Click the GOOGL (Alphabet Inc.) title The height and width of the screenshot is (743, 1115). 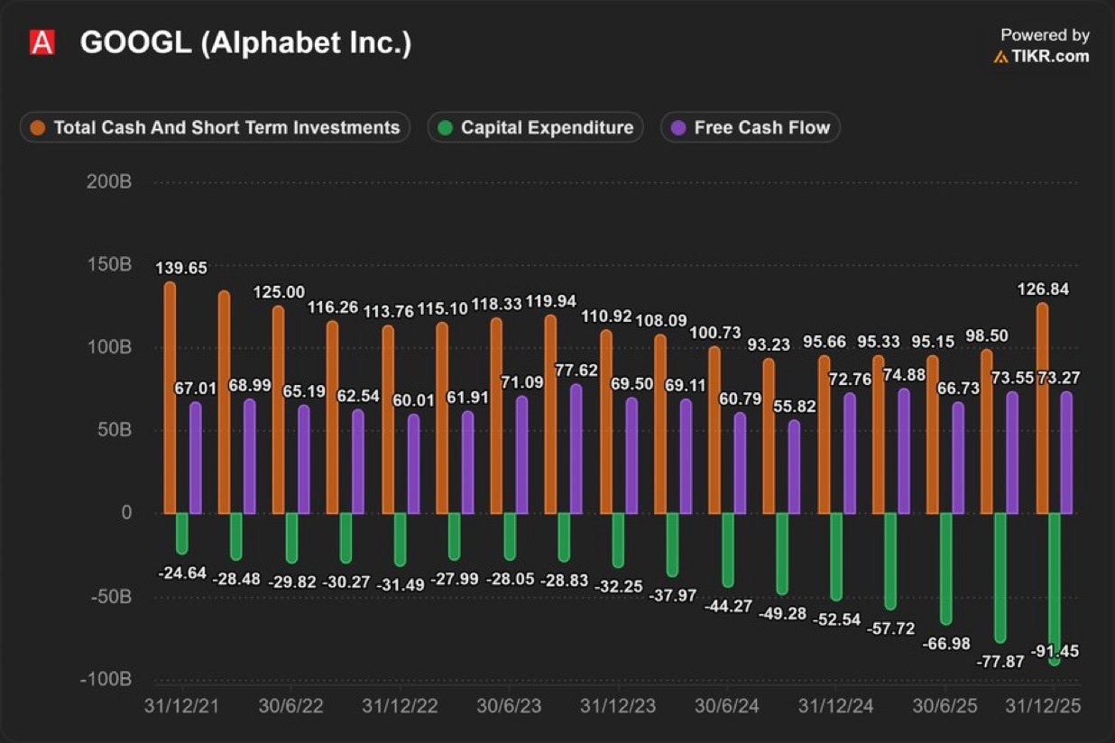[x=245, y=43]
